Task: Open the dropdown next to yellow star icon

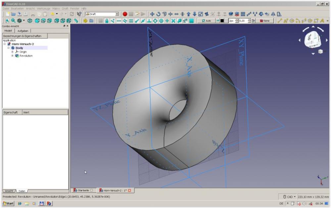Action: pos(57,14)
